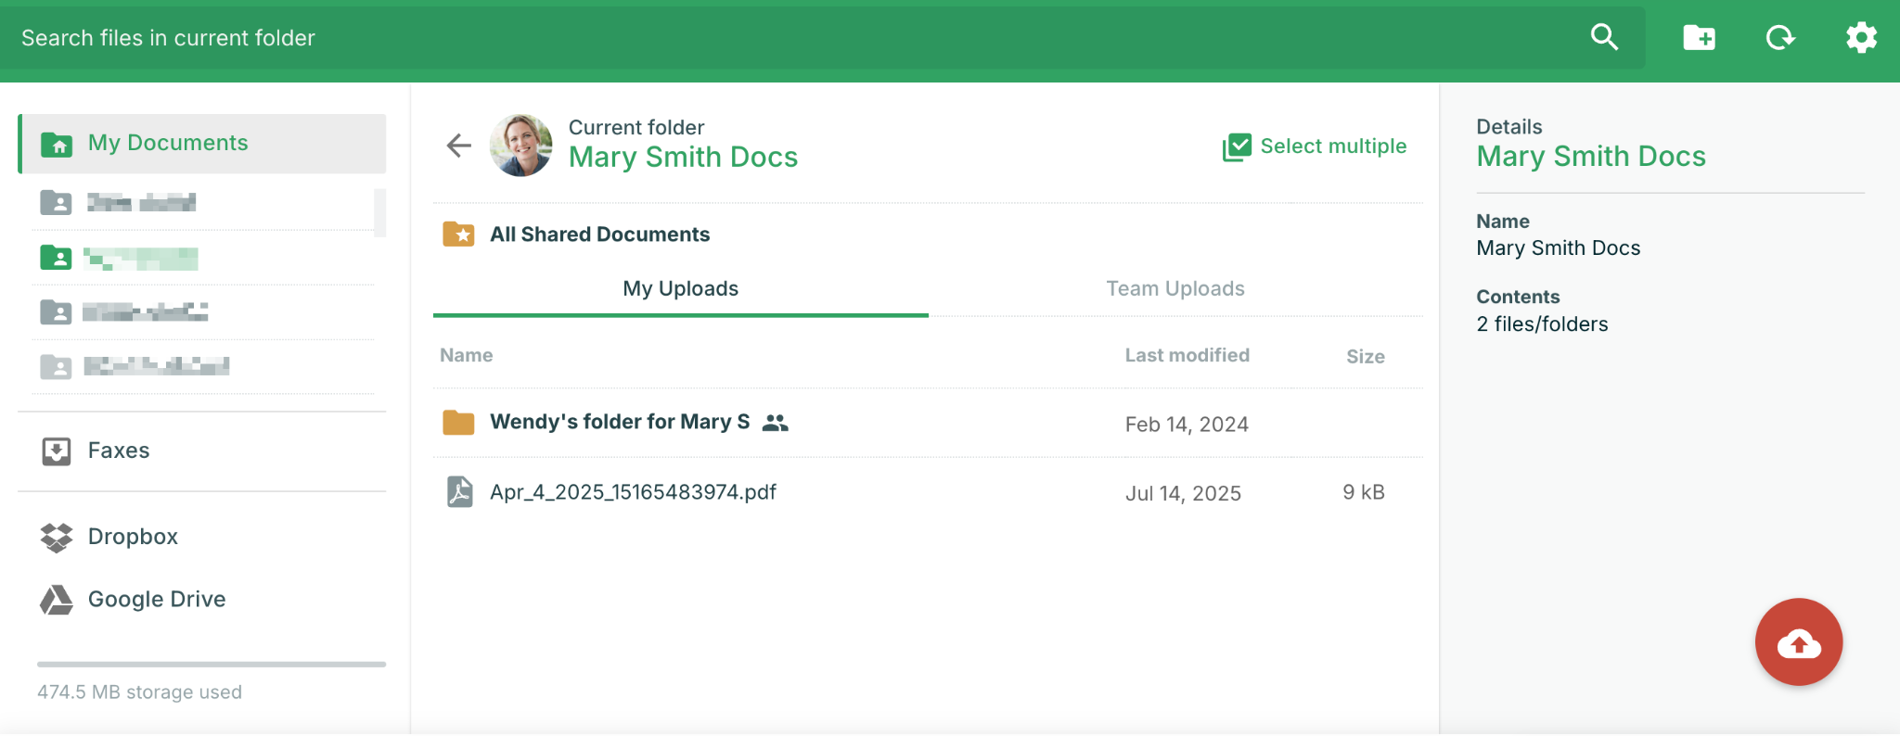Create a new folder with the folder-plus icon
The image size is (1900, 736).
point(1699,38)
